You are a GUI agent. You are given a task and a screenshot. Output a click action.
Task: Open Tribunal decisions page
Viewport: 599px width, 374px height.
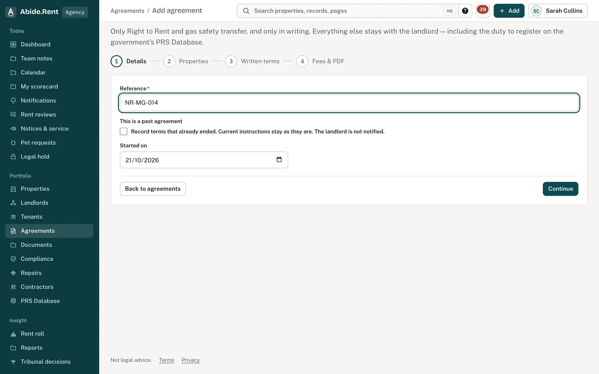point(49,362)
